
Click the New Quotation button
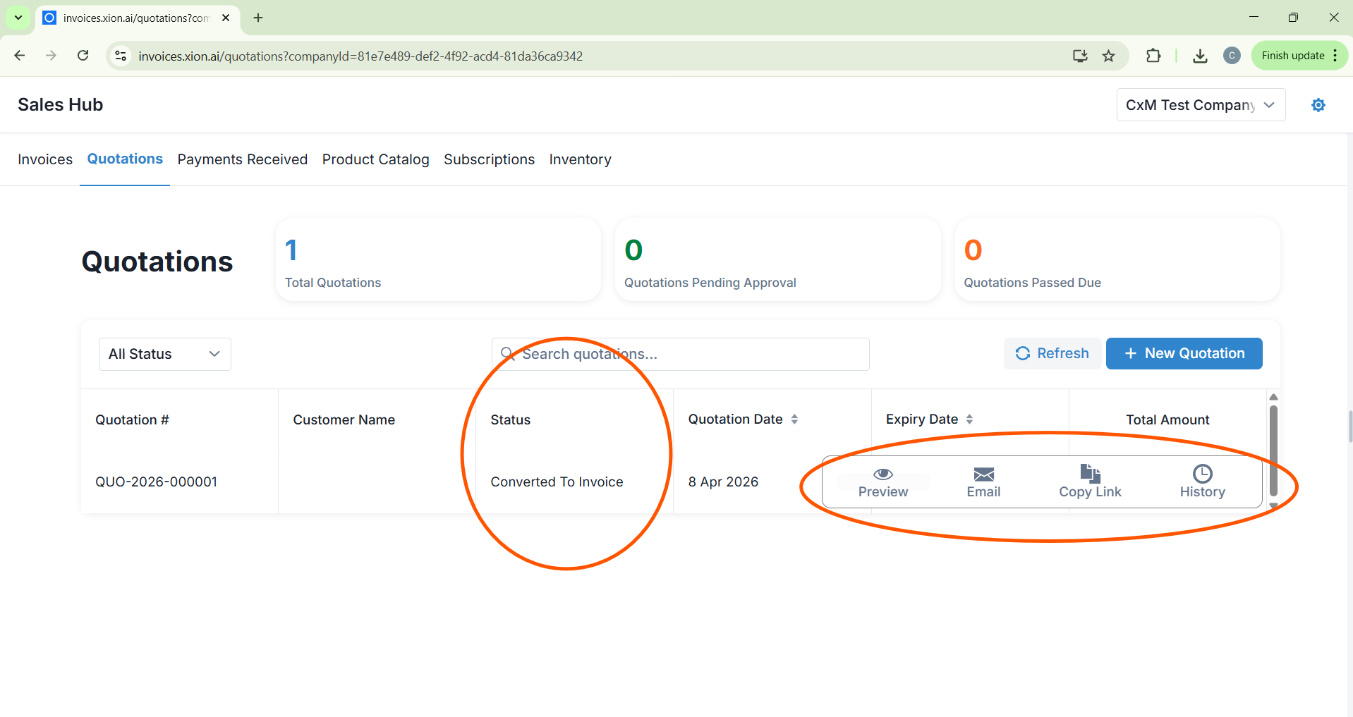point(1184,353)
